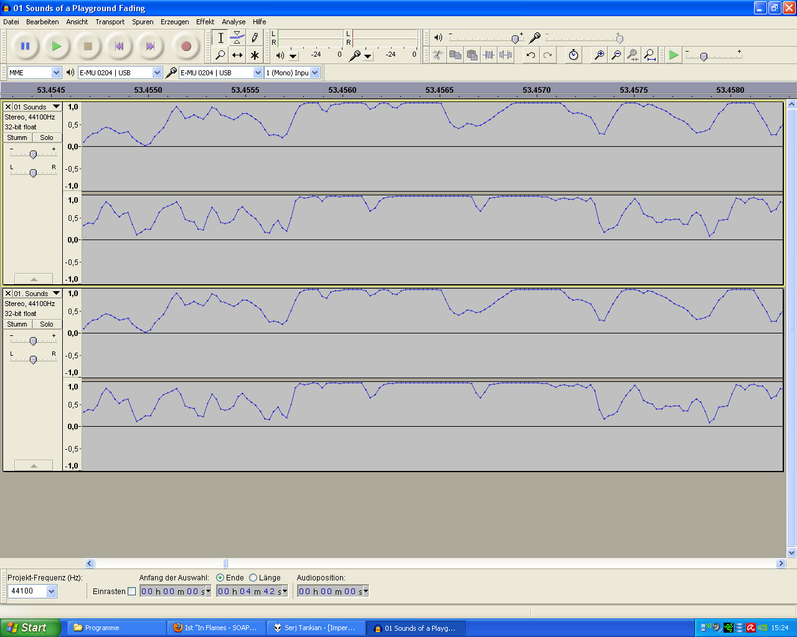Click the Sync-Lock clock icon
This screenshot has width=797, height=637.
click(x=573, y=55)
